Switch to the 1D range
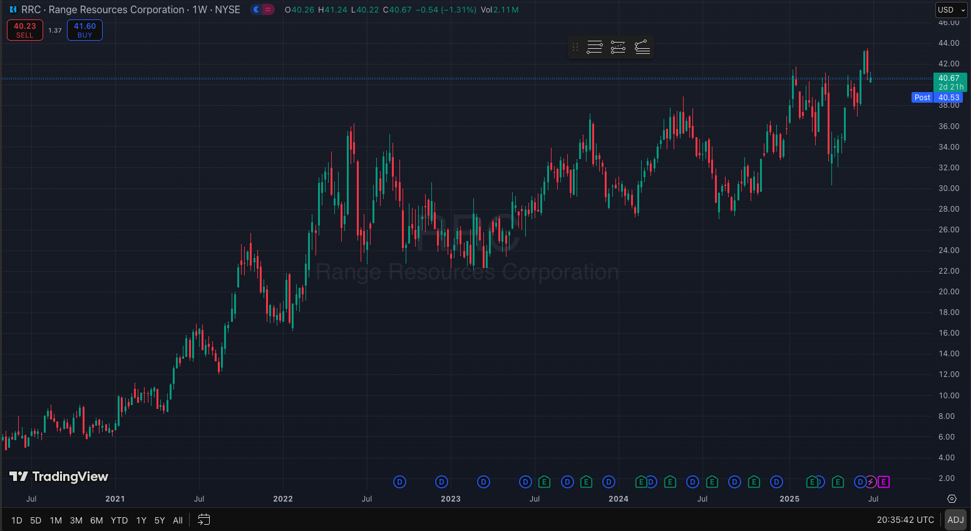This screenshot has height=531, width=971. pyautogui.click(x=17, y=520)
